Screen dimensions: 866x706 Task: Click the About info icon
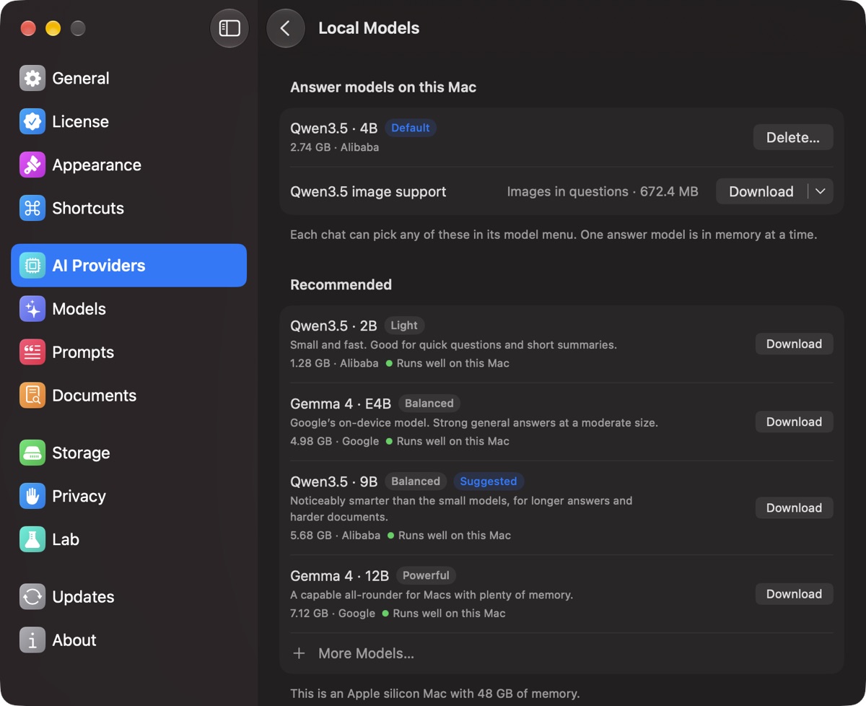click(x=32, y=640)
